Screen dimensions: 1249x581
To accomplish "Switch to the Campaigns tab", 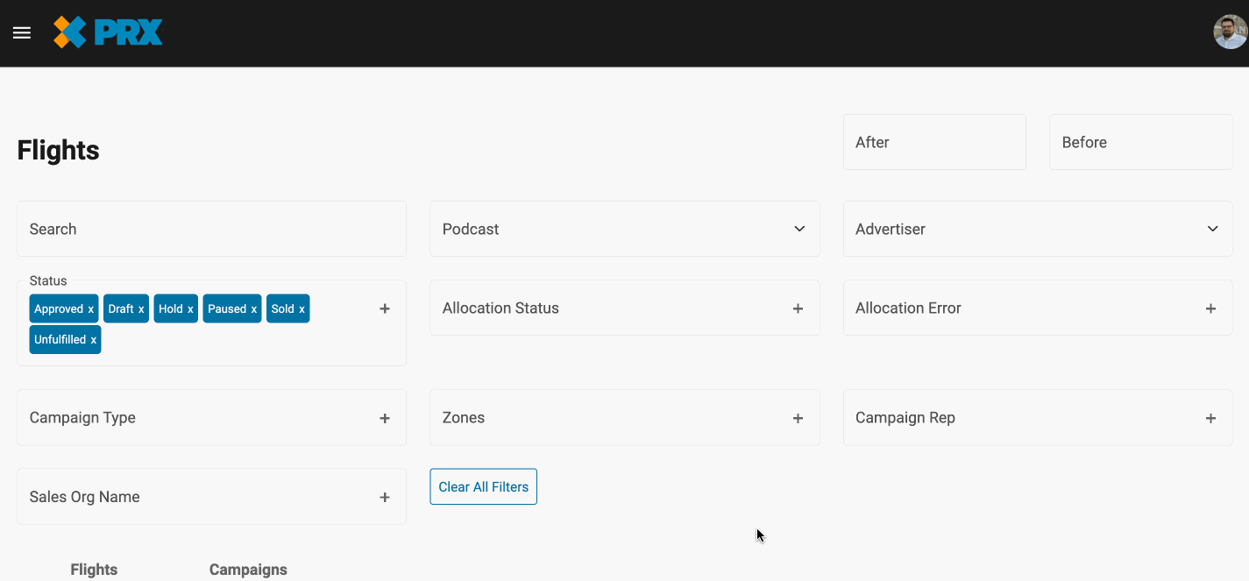I will pos(248,570).
